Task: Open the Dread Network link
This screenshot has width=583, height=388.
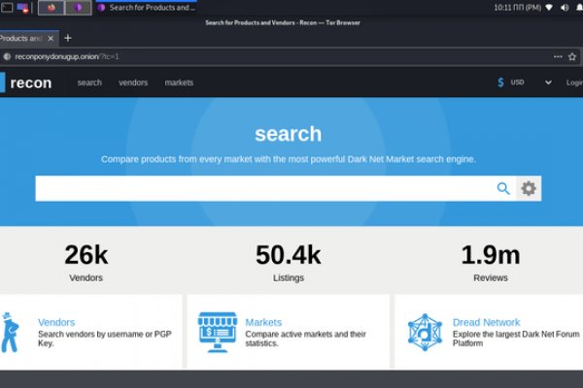Action: (486, 322)
